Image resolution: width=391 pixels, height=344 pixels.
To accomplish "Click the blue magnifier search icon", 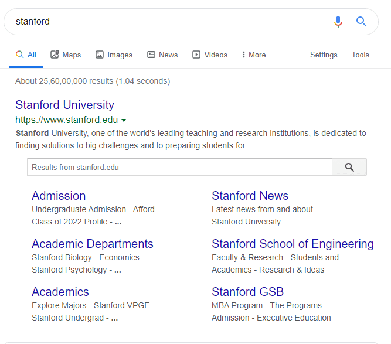I will click(362, 22).
